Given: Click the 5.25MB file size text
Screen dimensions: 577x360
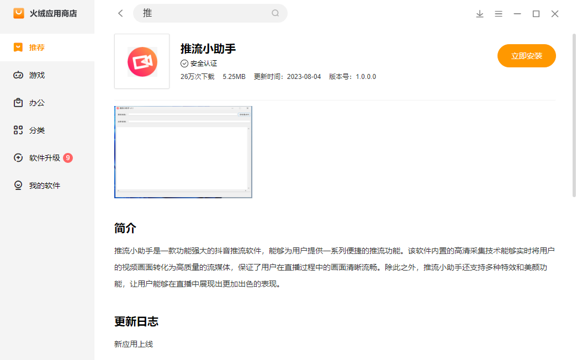Looking at the screenshot, I should pos(234,77).
